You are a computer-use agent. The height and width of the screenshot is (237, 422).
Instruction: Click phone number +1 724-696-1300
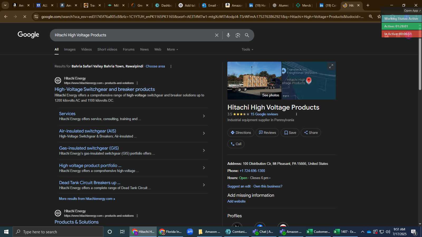252,171
